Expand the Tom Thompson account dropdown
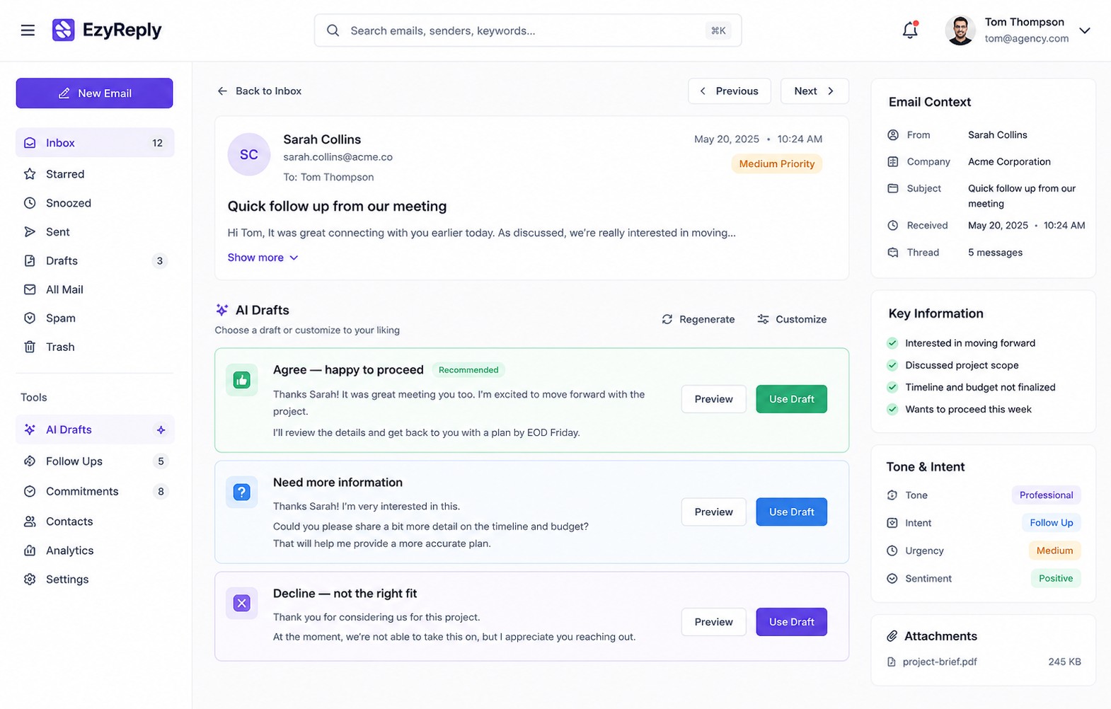1111x709 pixels. tap(1085, 30)
